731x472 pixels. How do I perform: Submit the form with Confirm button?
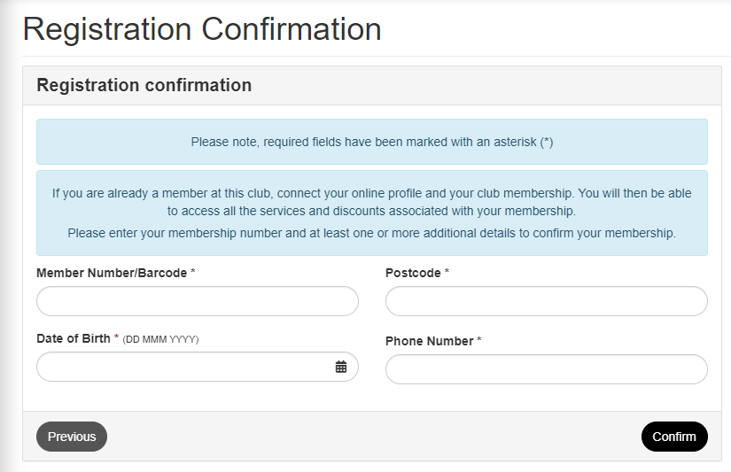coord(674,437)
